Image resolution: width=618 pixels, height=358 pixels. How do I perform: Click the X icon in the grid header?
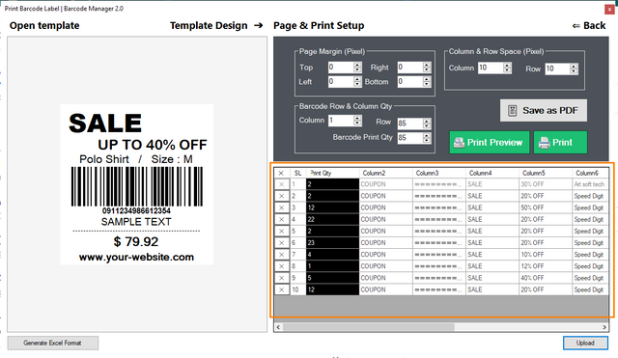[x=281, y=173]
